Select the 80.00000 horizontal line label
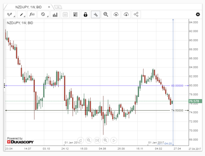 [177, 86]
